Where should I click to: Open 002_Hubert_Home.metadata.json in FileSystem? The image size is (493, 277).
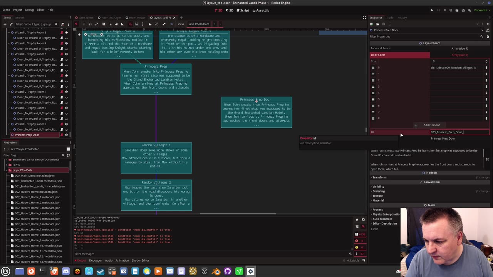tap(36, 192)
